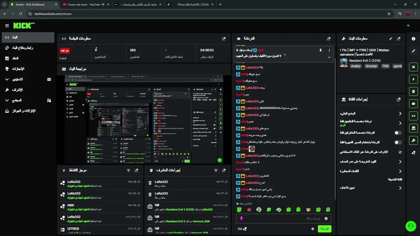Open الإشراف على الدردشة عبر الذكاء الاصطناعي link

[x=371, y=152]
